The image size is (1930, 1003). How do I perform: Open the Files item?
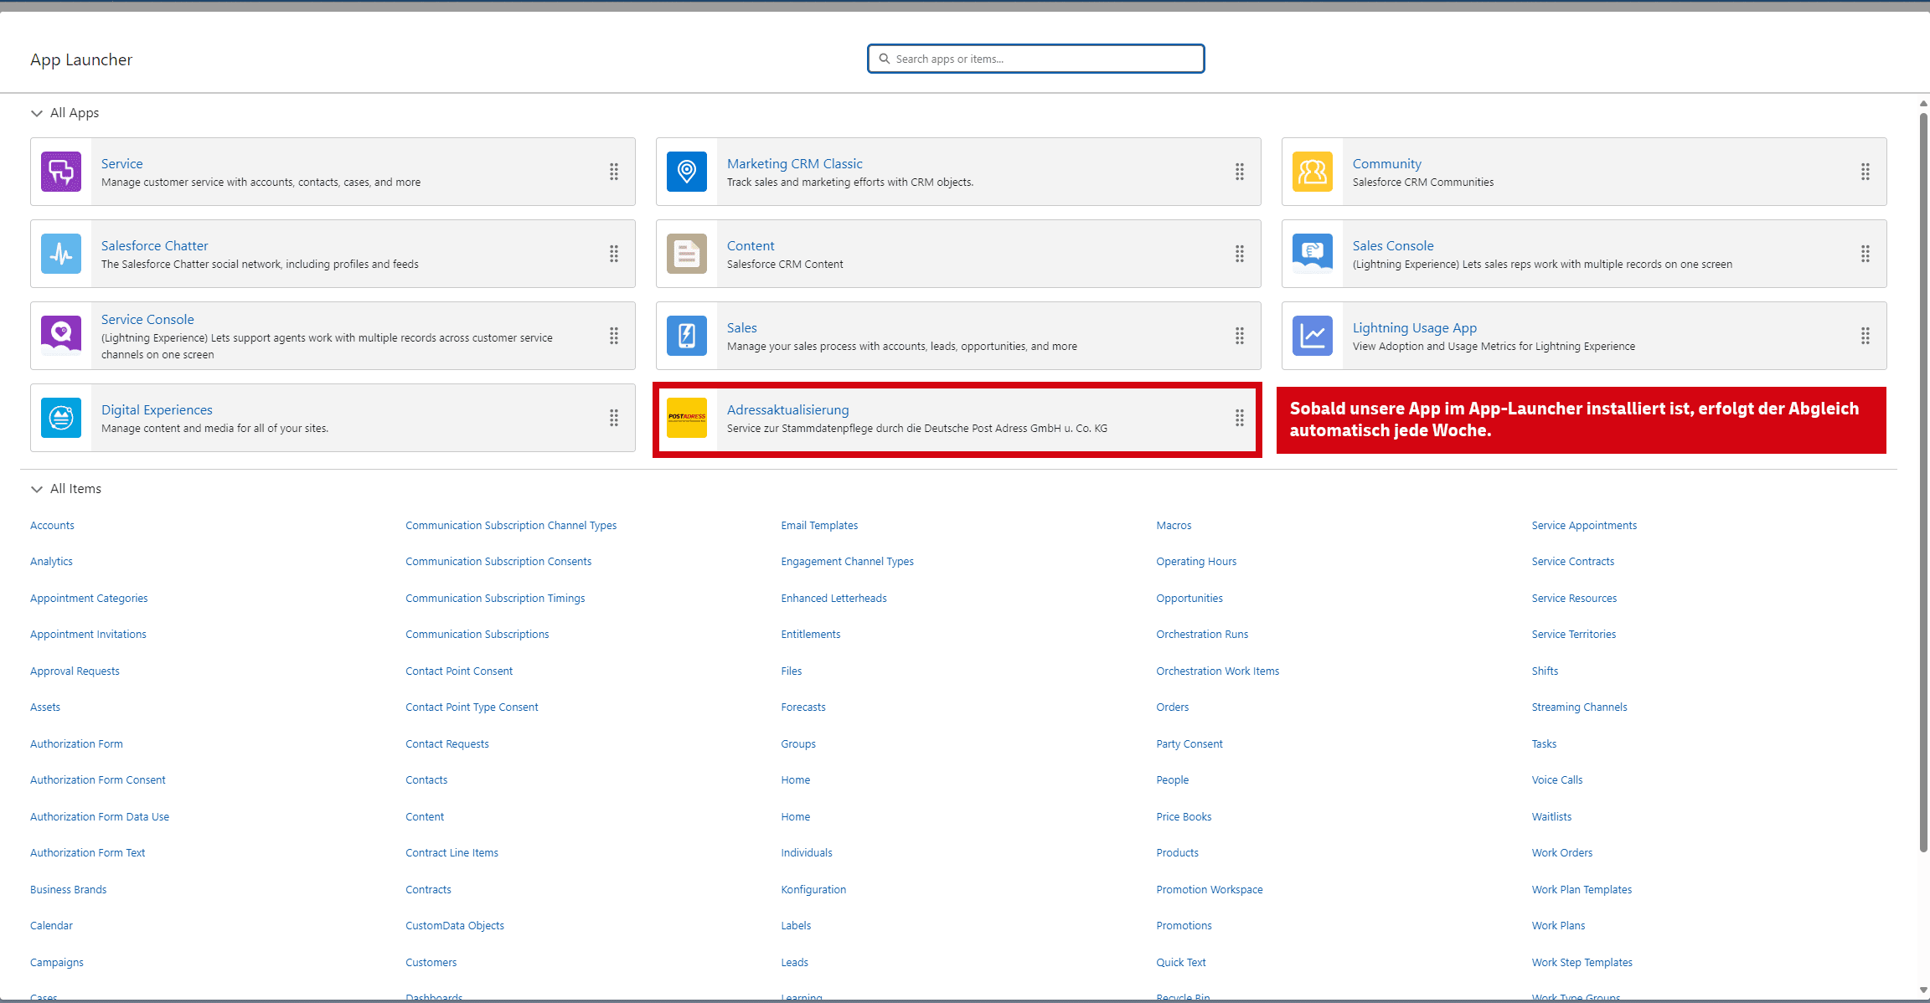point(792,671)
